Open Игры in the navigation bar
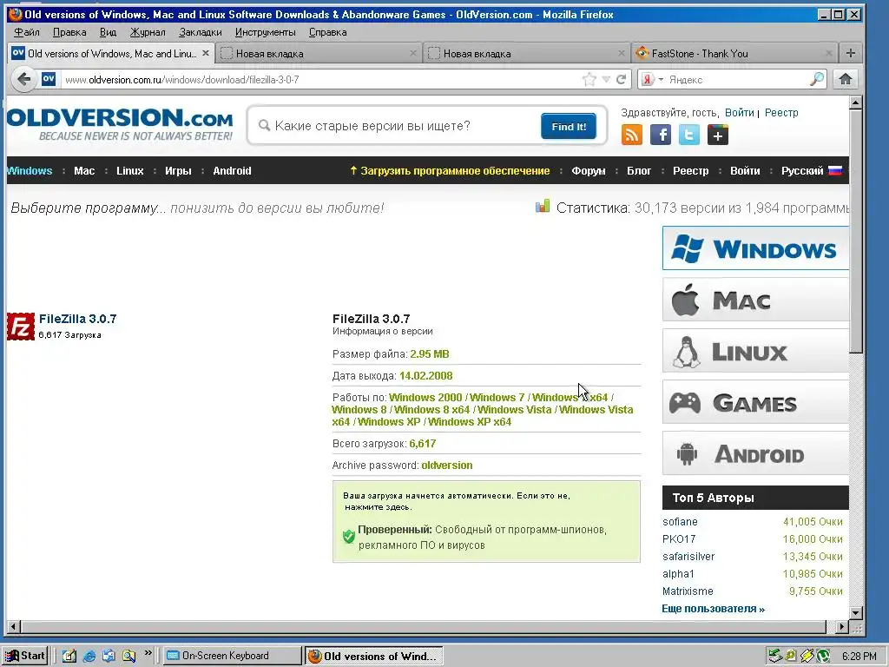Image resolution: width=889 pixels, height=667 pixels. 178,171
